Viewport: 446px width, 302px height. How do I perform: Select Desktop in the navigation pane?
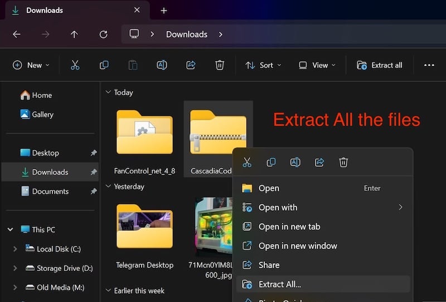tap(50, 153)
